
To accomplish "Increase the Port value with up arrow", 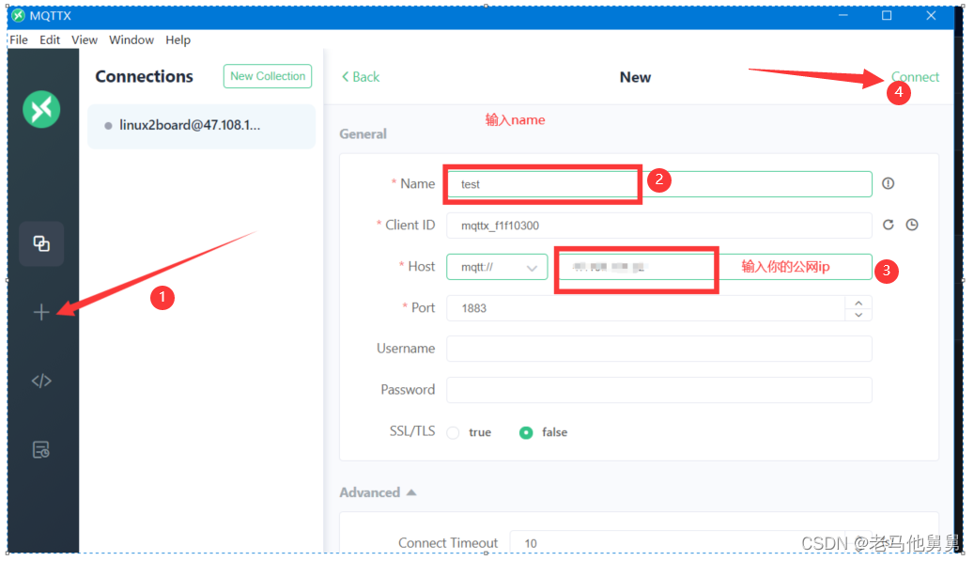I will pyautogui.click(x=858, y=303).
